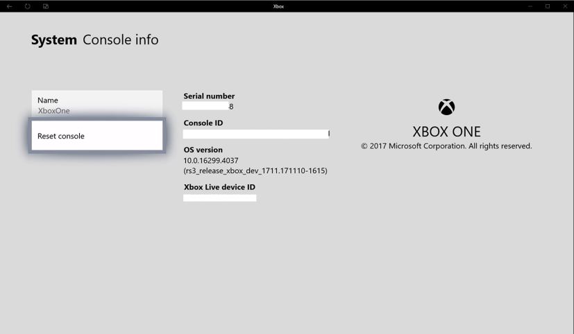The height and width of the screenshot is (334, 574).
Task: Click the Console info heading
Action: tap(121, 39)
